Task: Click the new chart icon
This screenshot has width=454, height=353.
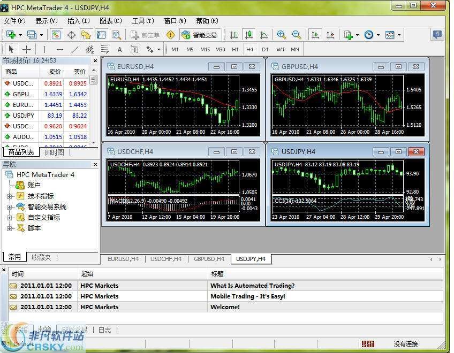Action: coord(11,35)
